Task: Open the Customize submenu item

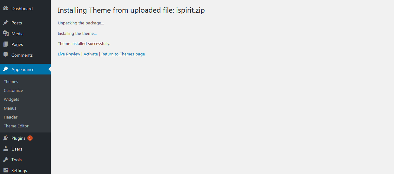Action: pos(13,90)
